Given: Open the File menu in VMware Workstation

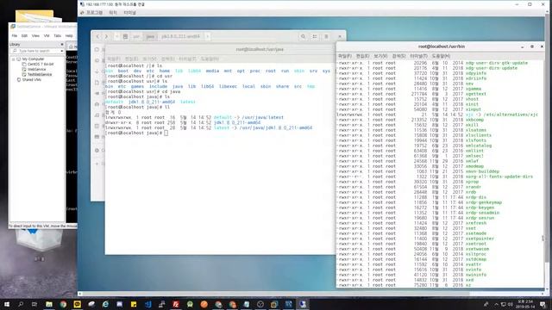Looking at the screenshot, I should [x=15, y=36].
